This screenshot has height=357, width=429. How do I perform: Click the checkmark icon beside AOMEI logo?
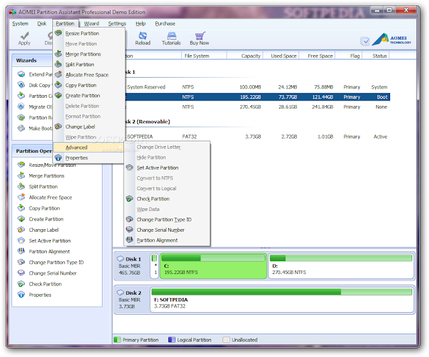pos(365,41)
